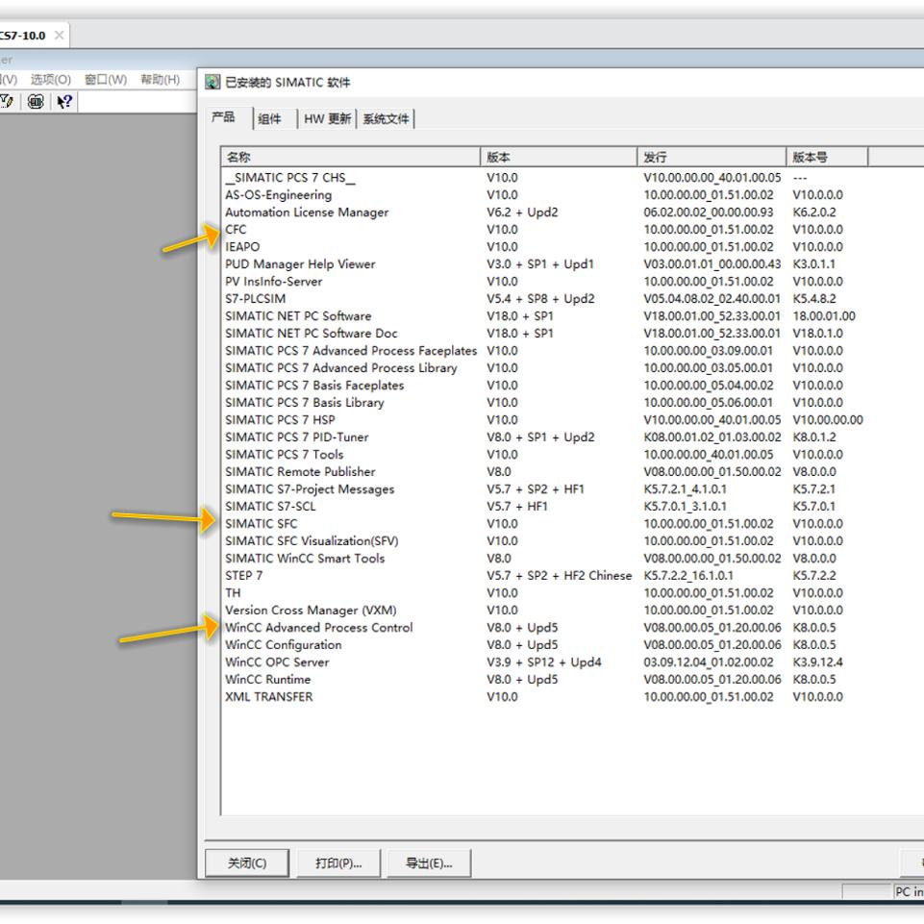Click the 打印(P)... button
The image size is (924, 924).
(x=338, y=862)
